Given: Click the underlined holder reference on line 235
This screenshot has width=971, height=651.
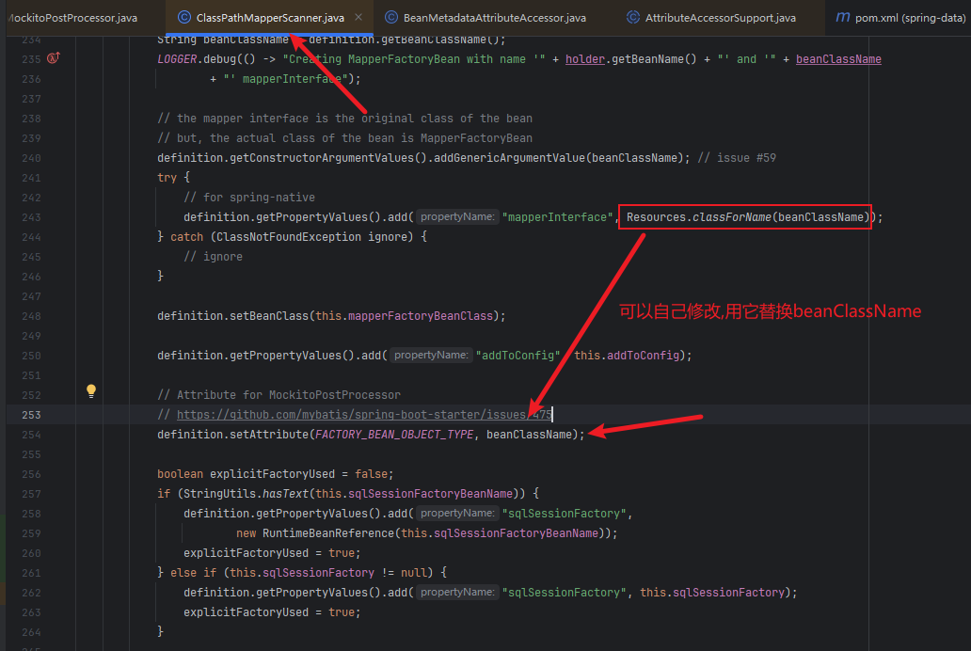Looking at the screenshot, I should [583, 58].
